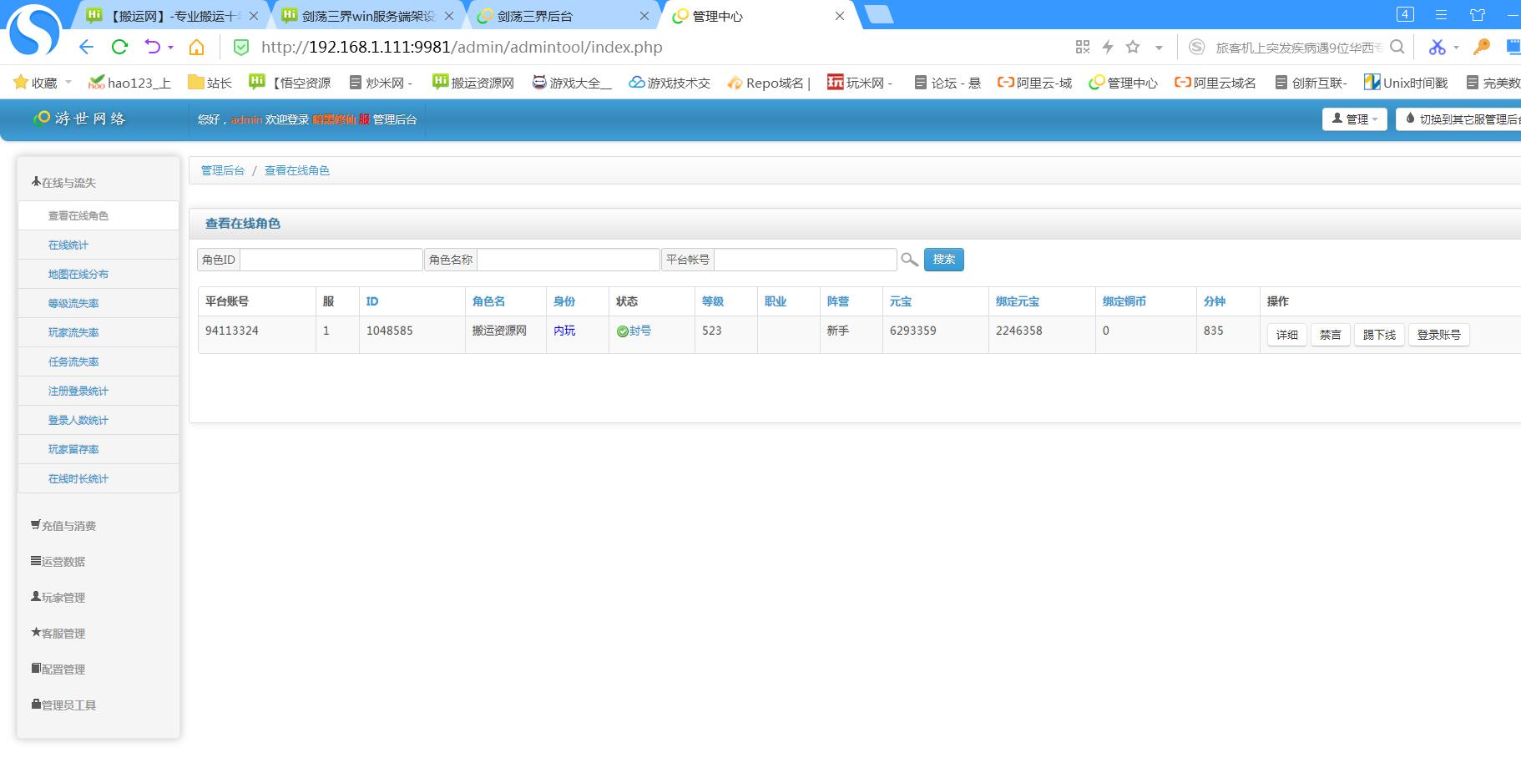1521x763 pixels.
Task: Open the 管理 user dropdown
Action: 1354,119
